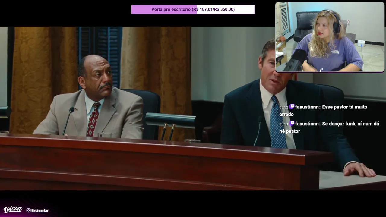Click chat message 'Se dançar funk, aí num dá né pastor'
This screenshot has height=217, width=386.
click(329, 127)
